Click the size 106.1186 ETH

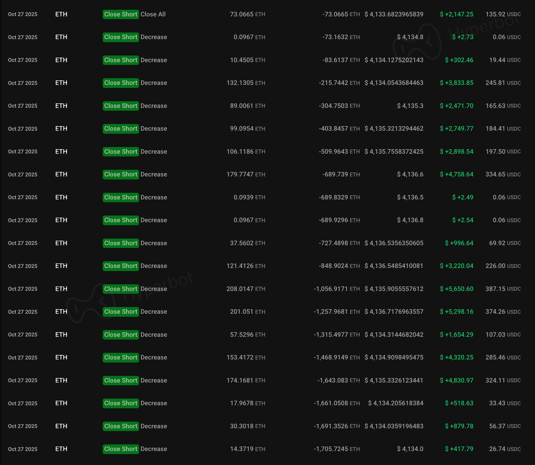coord(246,152)
